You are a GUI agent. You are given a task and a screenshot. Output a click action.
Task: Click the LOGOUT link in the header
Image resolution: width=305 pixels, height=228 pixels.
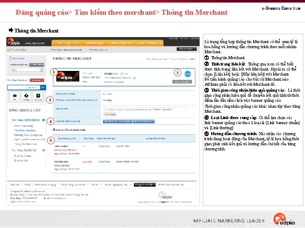click(195, 38)
